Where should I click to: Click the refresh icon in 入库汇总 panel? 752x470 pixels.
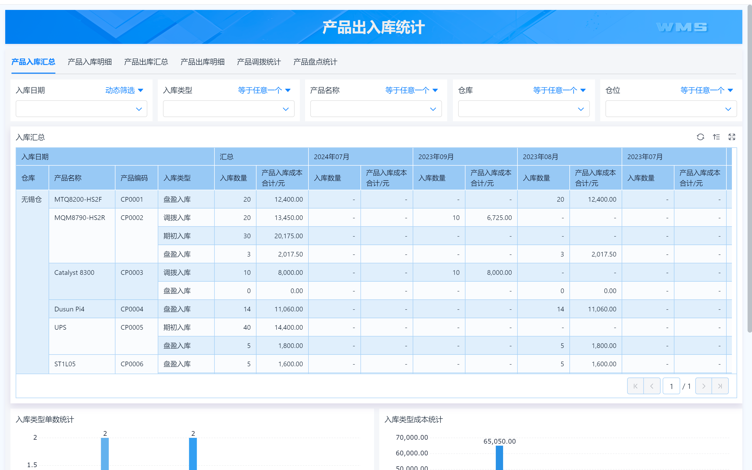(700, 137)
